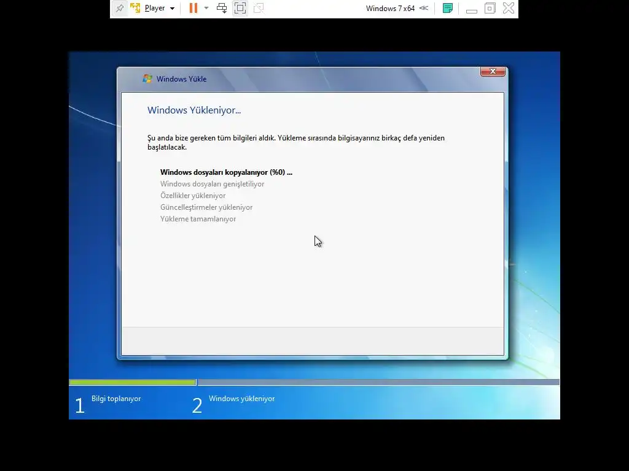The width and height of the screenshot is (629, 471).
Task: Close the VMware Player window
Action: tap(508, 8)
